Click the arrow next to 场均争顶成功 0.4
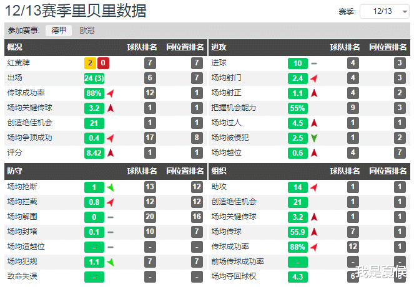414x287 pixels. point(111,138)
